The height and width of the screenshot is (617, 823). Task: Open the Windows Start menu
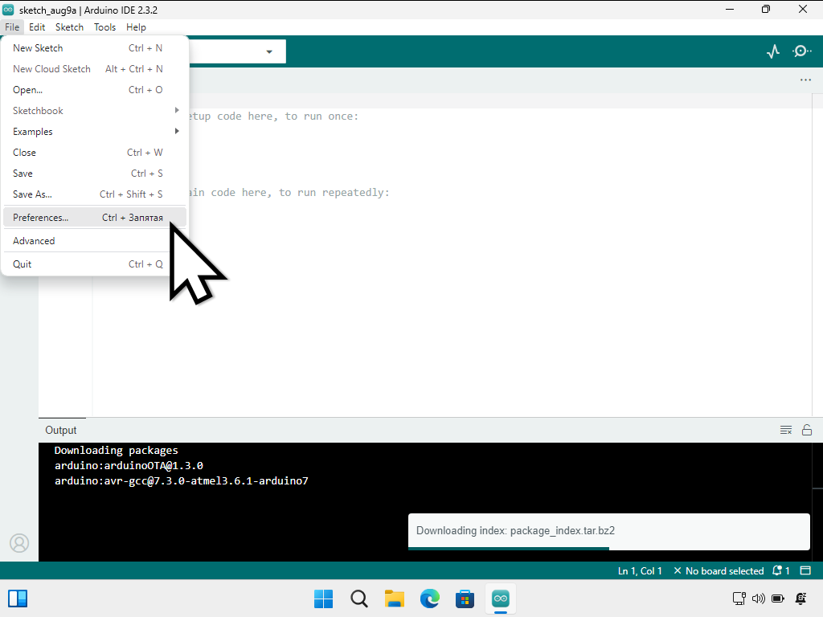(x=323, y=599)
